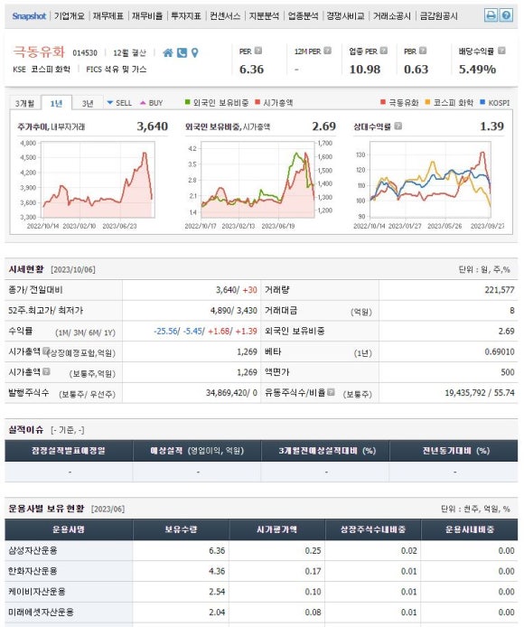Open the 투자지표 tab
This screenshot has height=627, width=524.
(x=186, y=16)
